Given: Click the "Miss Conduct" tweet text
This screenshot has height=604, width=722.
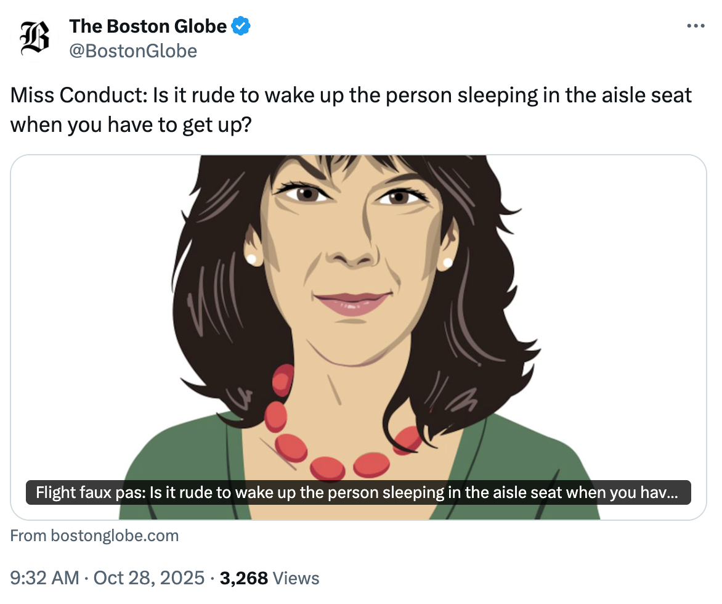Looking at the screenshot, I should 351,96.
